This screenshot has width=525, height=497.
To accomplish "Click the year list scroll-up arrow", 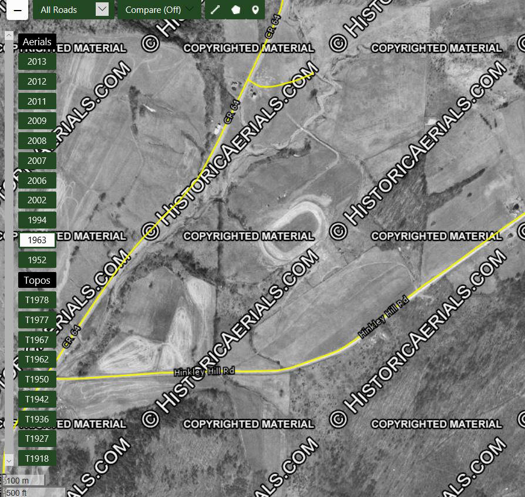I will [x=9, y=35].
